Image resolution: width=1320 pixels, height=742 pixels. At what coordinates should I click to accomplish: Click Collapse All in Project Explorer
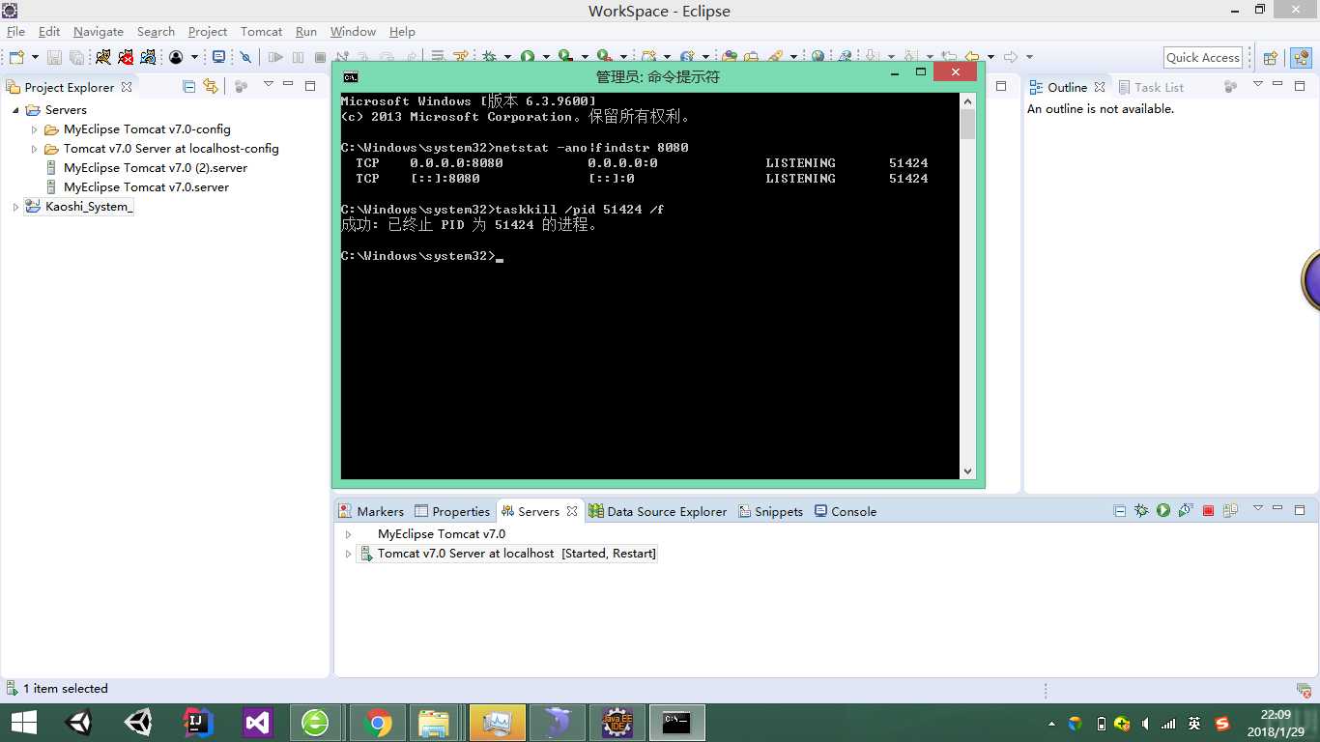[x=189, y=87]
